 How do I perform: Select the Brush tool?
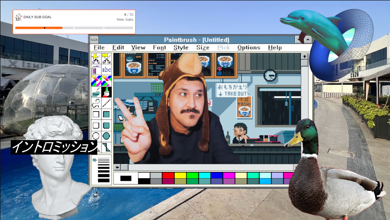pyautogui.click(x=107, y=92)
